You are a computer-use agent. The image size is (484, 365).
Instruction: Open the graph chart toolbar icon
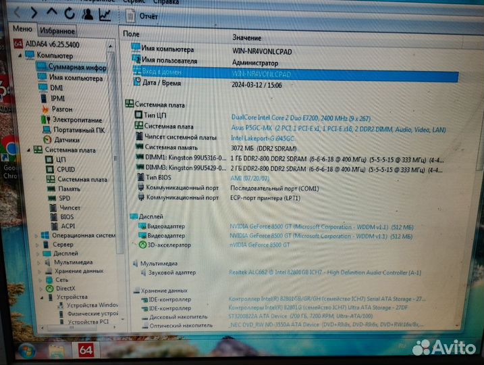pyautogui.click(x=105, y=13)
